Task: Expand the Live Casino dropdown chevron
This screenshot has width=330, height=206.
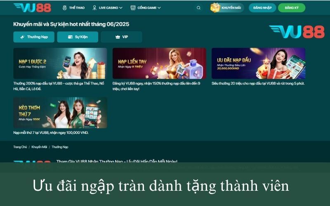Action: point(121,8)
